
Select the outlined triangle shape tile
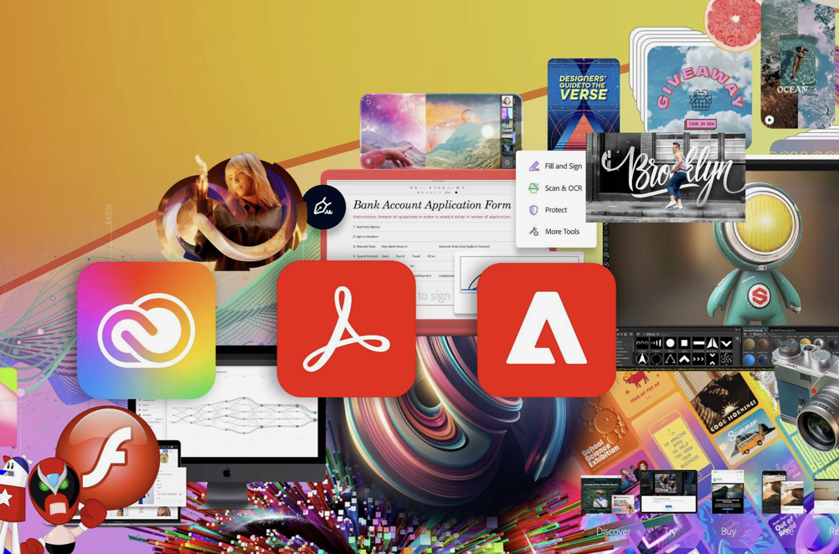tap(671, 359)
